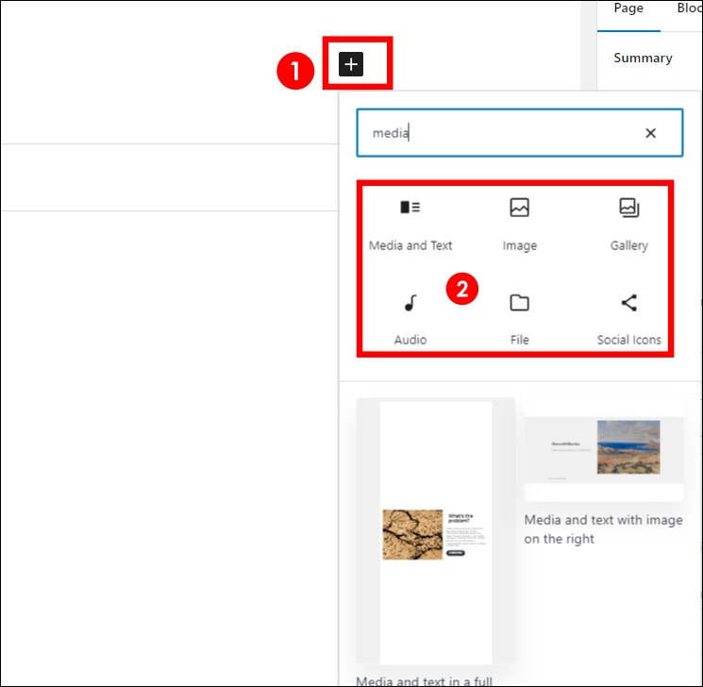Image resolution: width=703 pixels, height=687 pixels.
Task: Switch to the Page tab
Action: point(628,8)
